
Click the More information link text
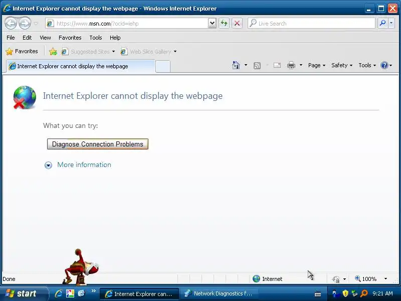tap(84, 165)
